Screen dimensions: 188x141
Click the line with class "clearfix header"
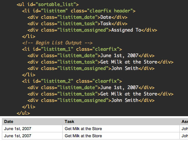point(79,11)
